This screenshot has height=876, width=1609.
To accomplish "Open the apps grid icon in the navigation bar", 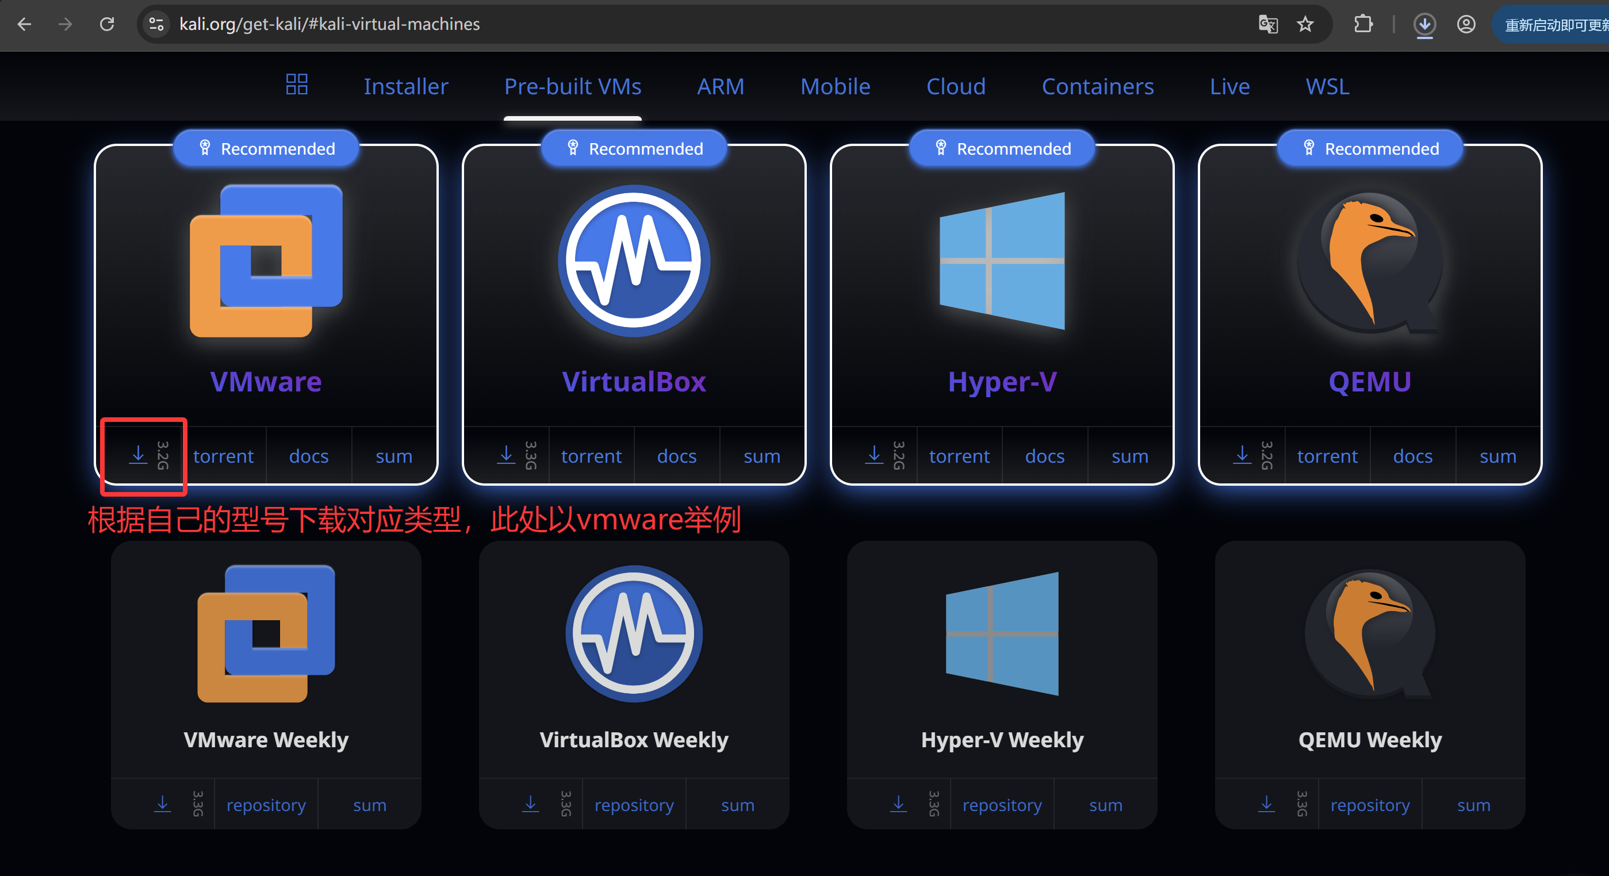I will [296, 85].
